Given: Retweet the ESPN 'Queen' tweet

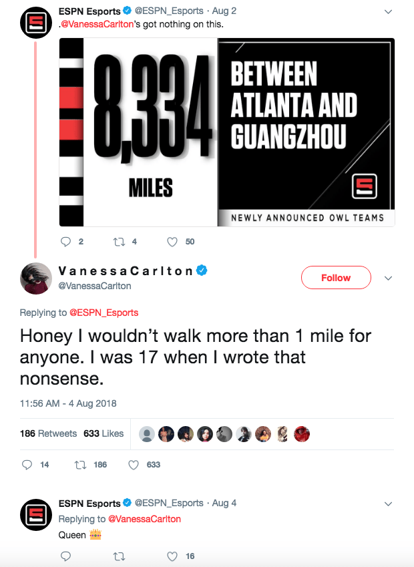Looking at the screenshot, I should click(120, 556).
